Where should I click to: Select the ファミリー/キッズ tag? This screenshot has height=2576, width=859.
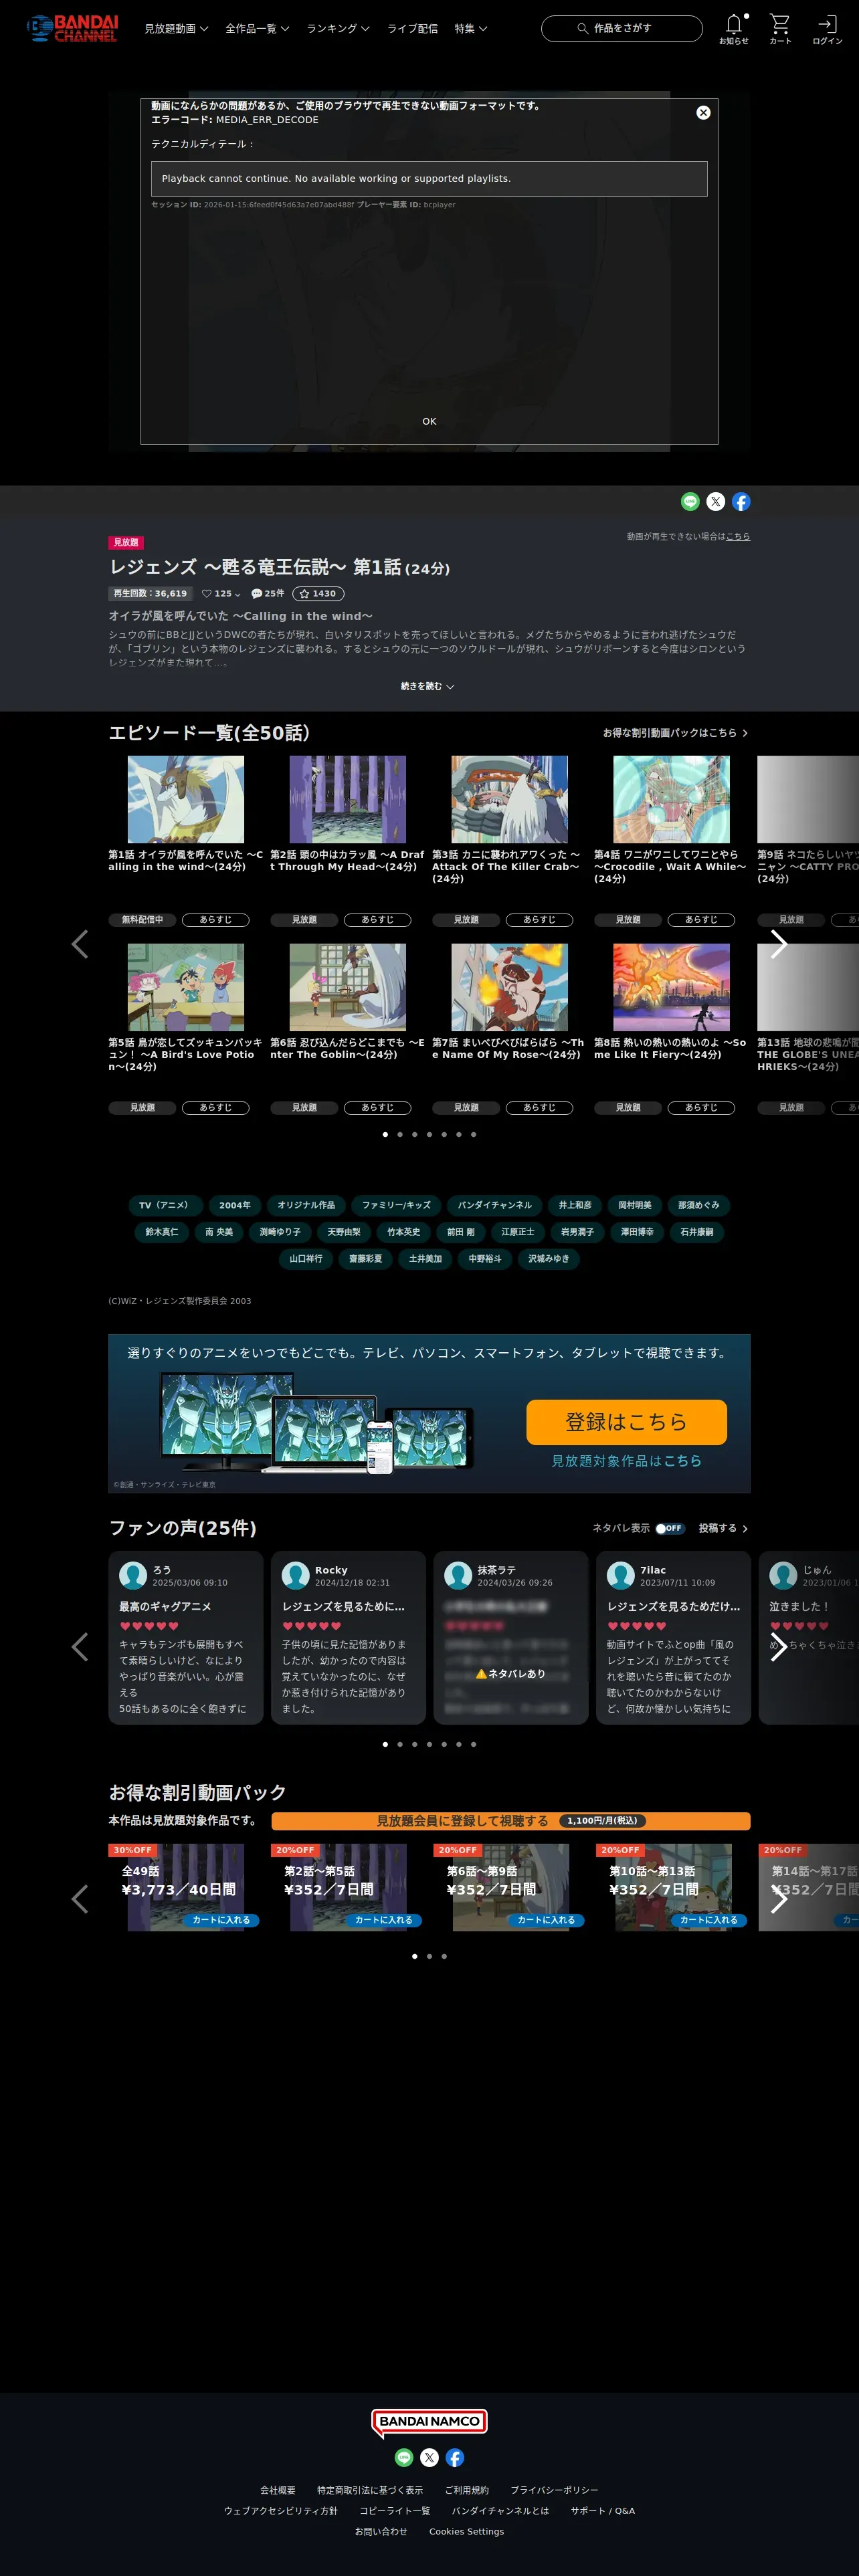(x=396, y=1205)
